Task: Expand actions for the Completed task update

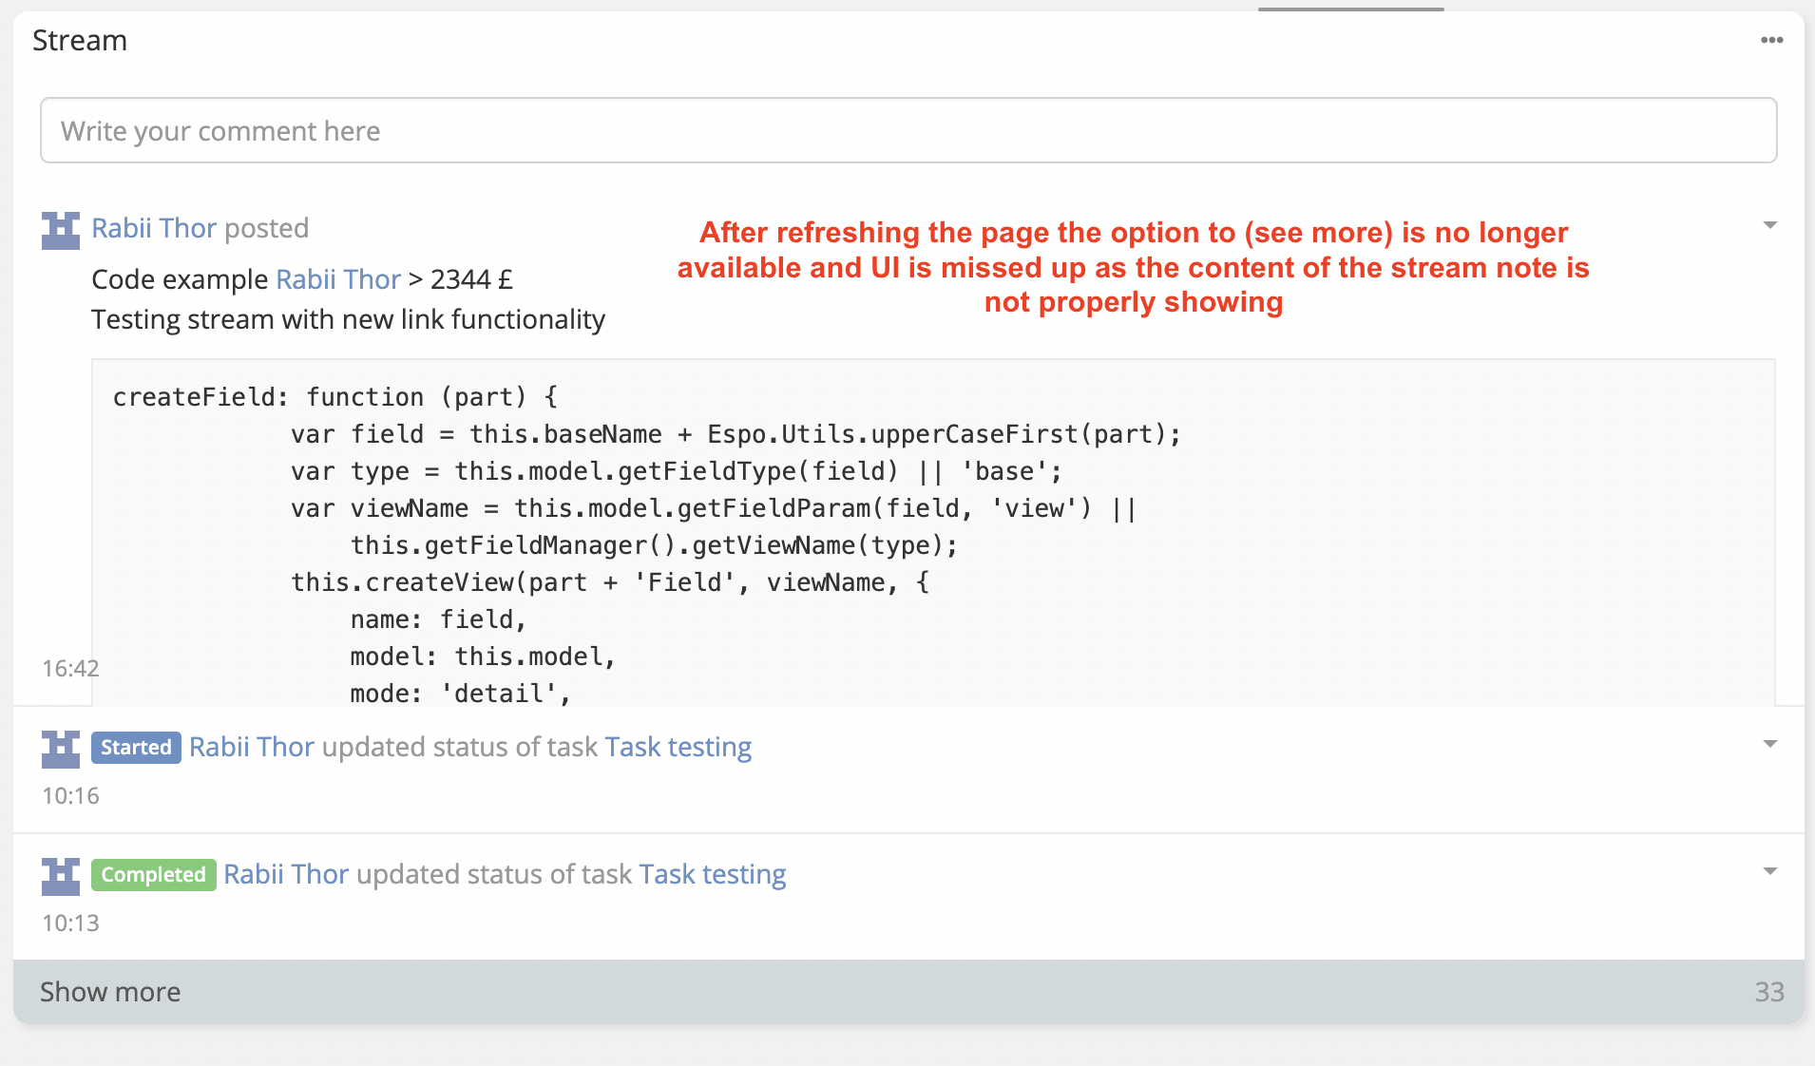Action: pos(1771,870)
